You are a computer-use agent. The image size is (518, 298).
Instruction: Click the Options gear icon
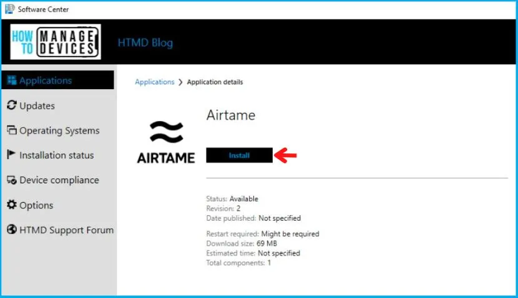[x=12, y=204]
